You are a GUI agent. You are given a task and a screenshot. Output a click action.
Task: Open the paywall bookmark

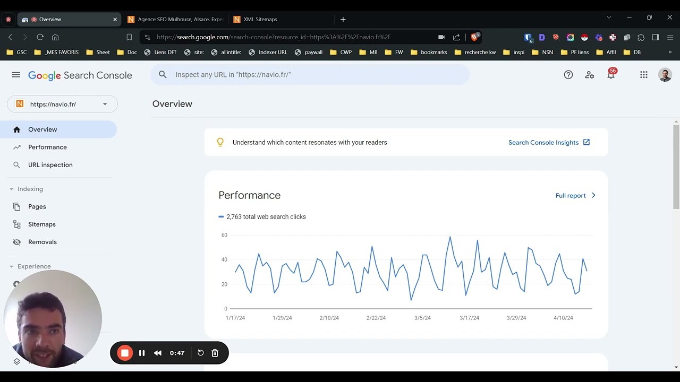[308, 53]
